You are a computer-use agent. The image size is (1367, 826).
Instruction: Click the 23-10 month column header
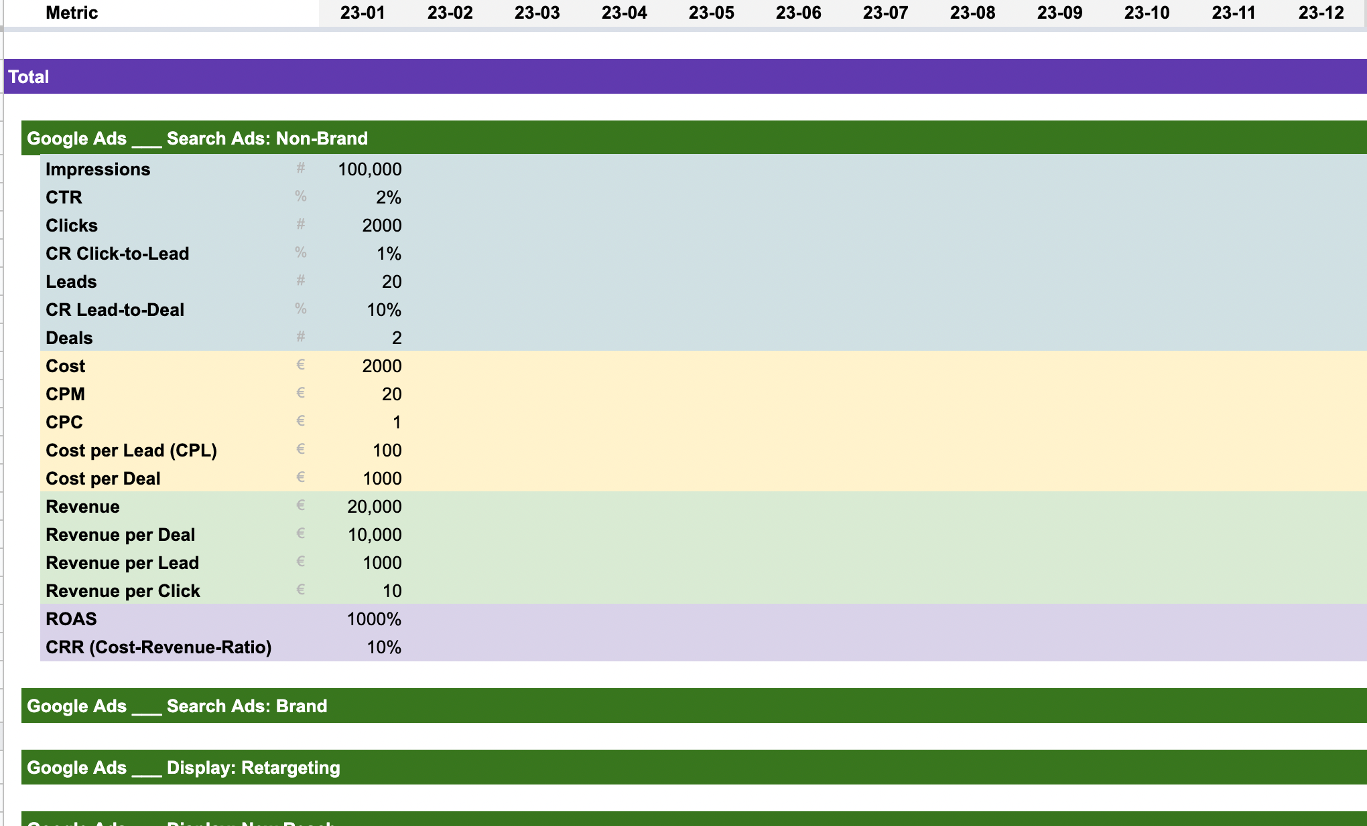point(1147,13)
